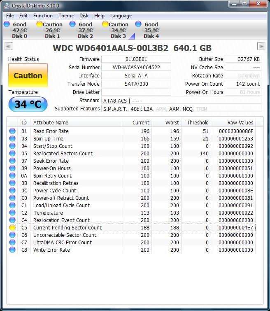Click blue status icon for Seek Error Rate
The height and width of the screenshot is (311, 270).
click(12, 161)
